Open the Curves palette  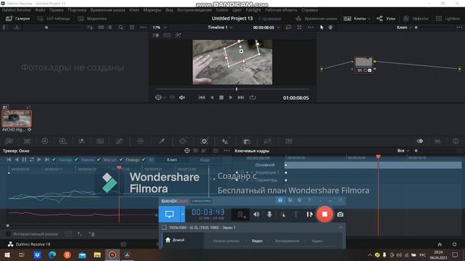(x=119, y=141)
